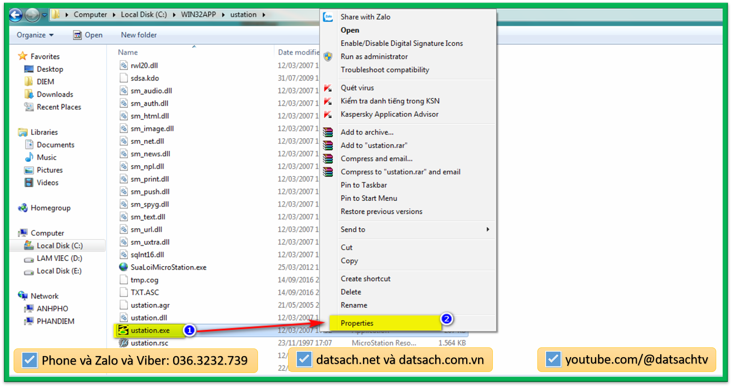Viewport: 732px width, 387px height.
Task: Click the Homegroup icon in the sidebar
Action: [x=23, y=208]
